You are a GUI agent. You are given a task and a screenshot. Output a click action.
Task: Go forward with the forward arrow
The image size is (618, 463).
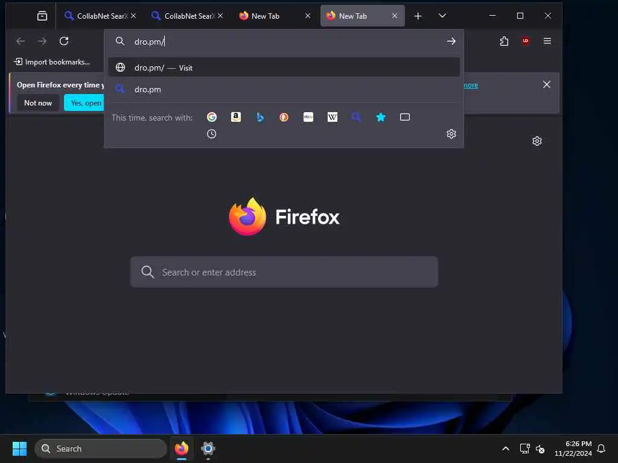coord(42,41)
